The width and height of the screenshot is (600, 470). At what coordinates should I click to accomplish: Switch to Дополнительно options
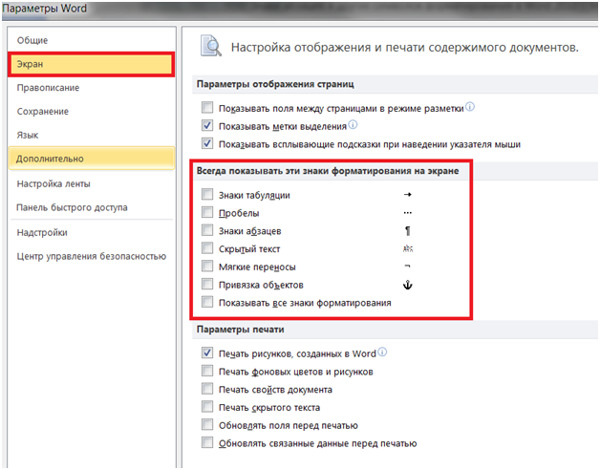click(x=91, y=158)
